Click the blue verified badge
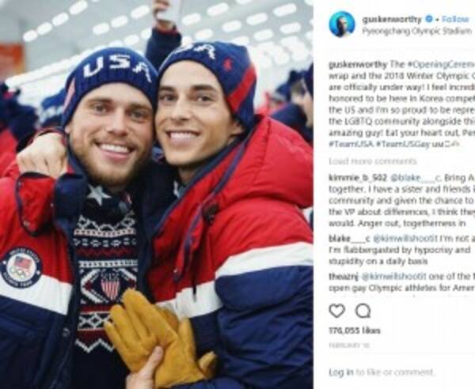The height and width of the screenshot is (389, 475). point(429,19)
